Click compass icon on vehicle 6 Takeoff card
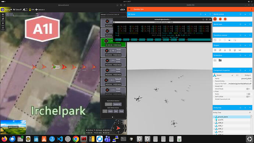Viewport: 254px width, 143px height. click(x=106, y=80)
